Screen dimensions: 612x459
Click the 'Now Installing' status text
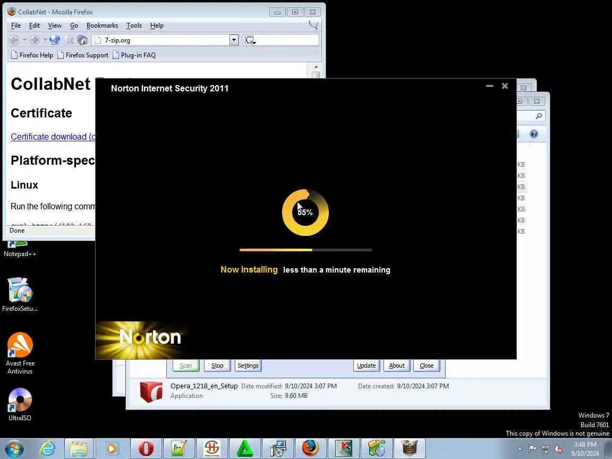pyautogui.click(x=249, y=269)
